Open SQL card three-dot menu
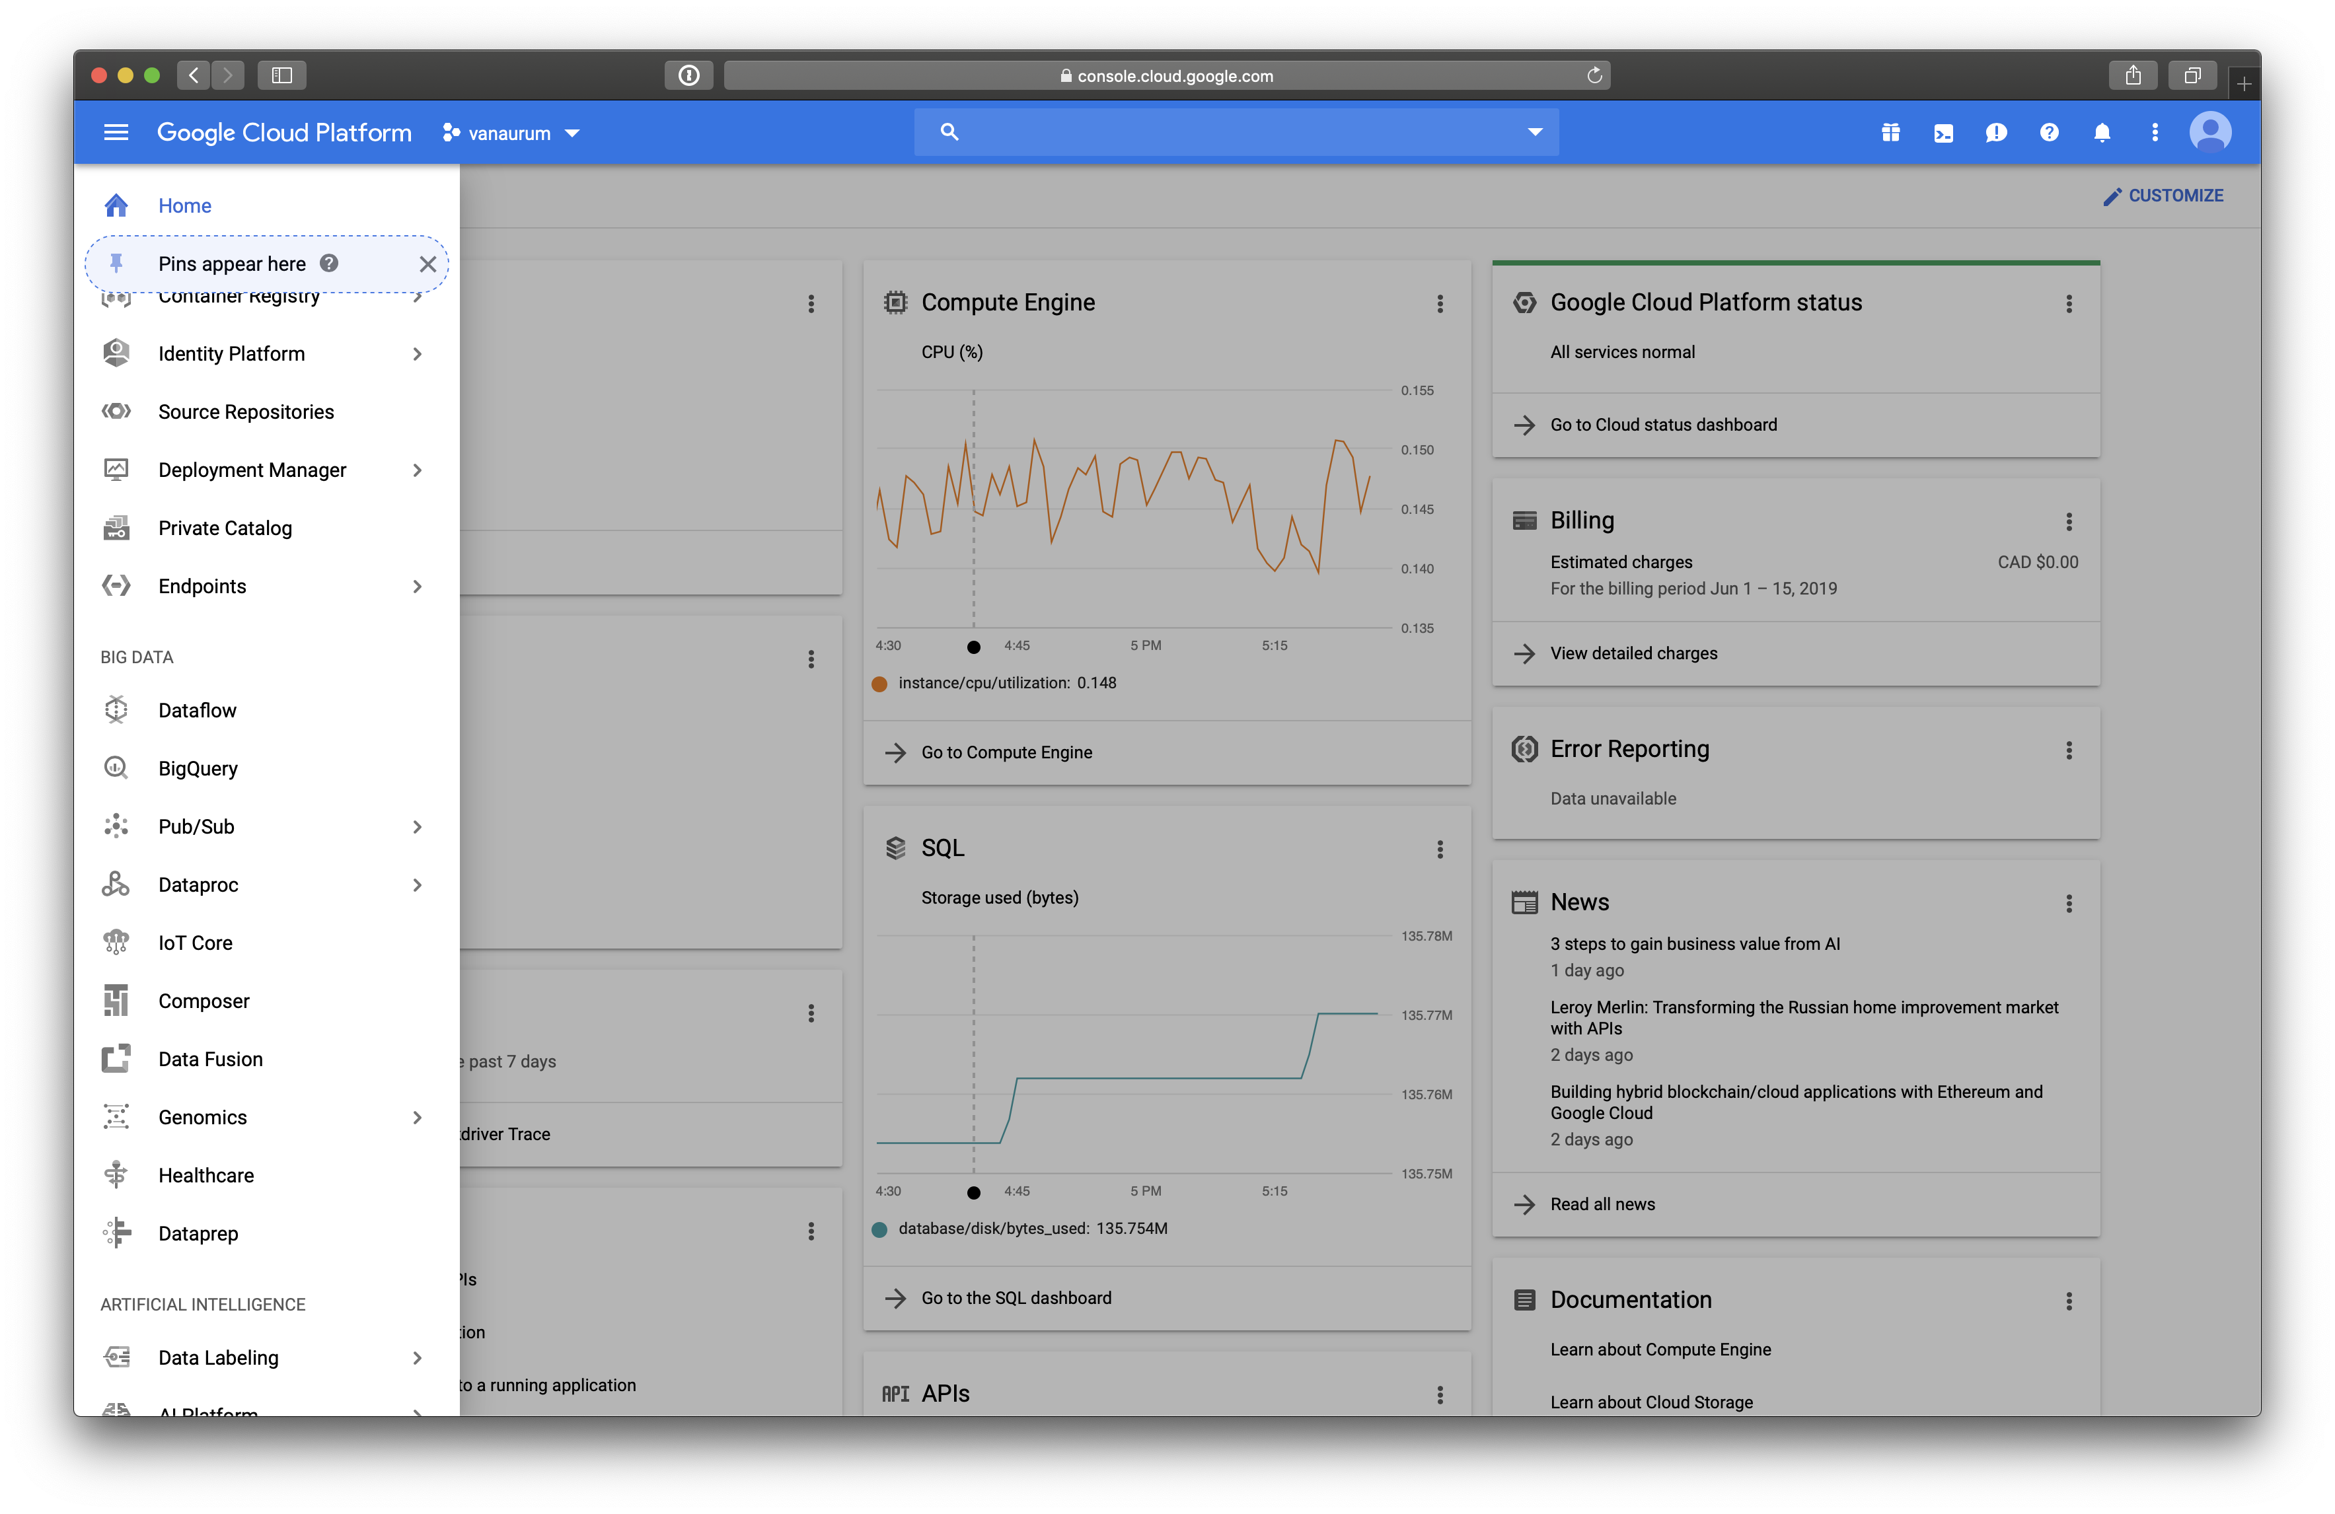This screenshot has width=2335, height=1514. click(x=1439, y=848)
